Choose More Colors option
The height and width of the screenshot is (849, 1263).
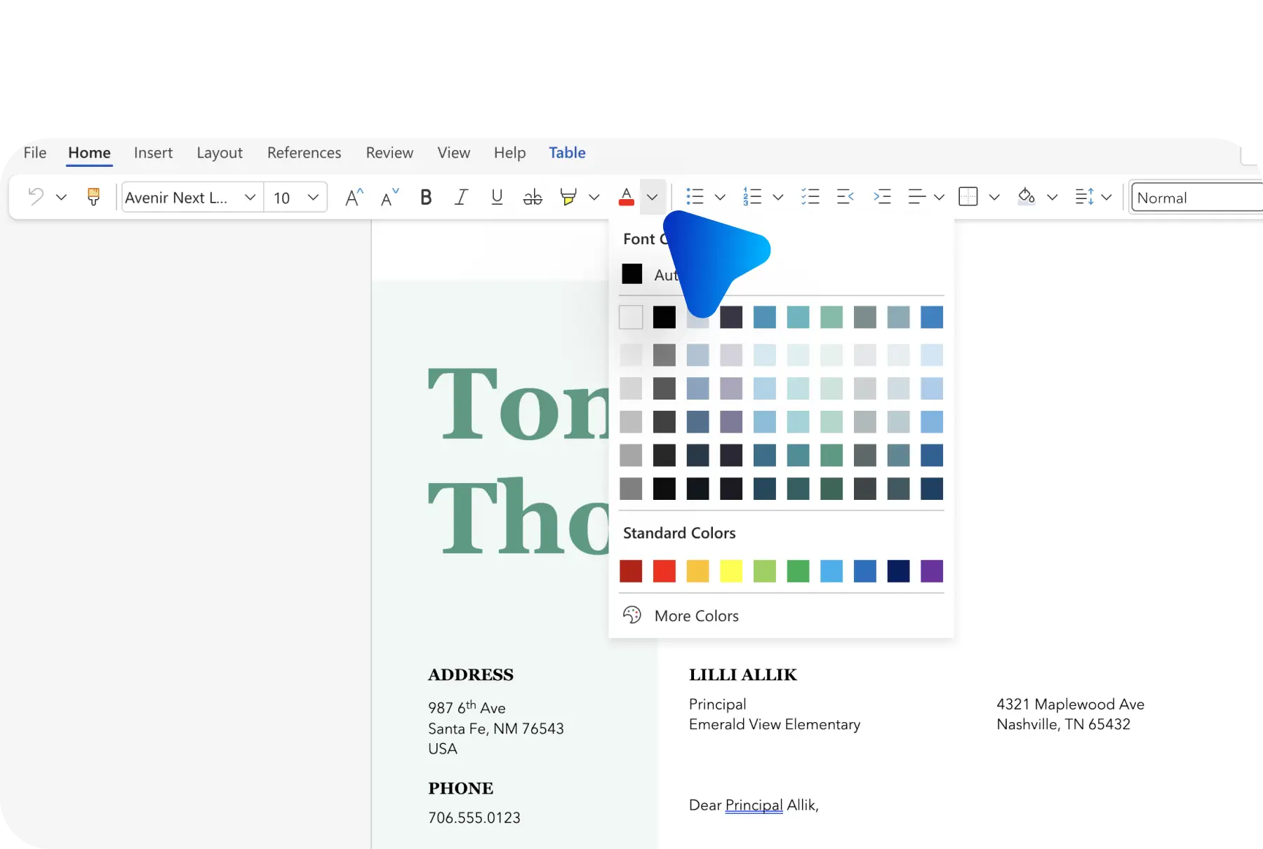[x=696, y=616]
